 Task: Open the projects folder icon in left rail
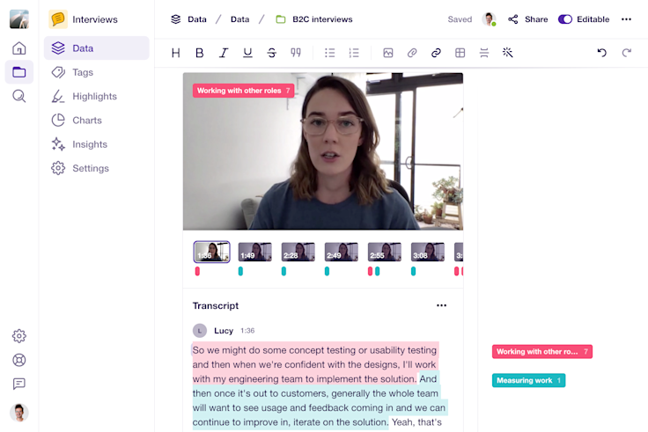(19, 72)
